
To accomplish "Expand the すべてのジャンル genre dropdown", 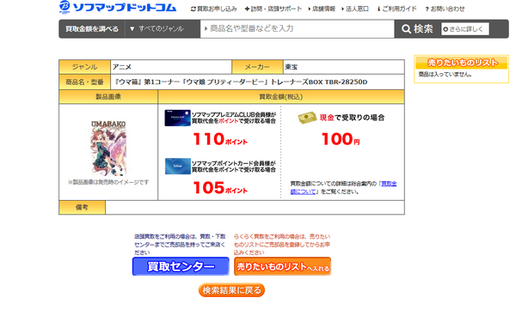I will click(163, 29).
